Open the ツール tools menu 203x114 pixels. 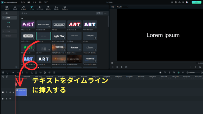click(x=34, y=2)
